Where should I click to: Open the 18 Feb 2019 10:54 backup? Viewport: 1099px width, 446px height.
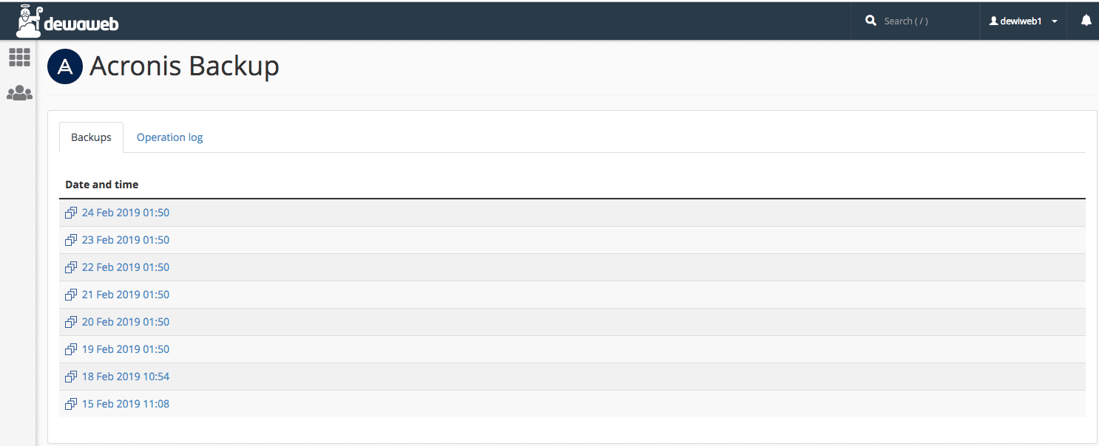126,377
